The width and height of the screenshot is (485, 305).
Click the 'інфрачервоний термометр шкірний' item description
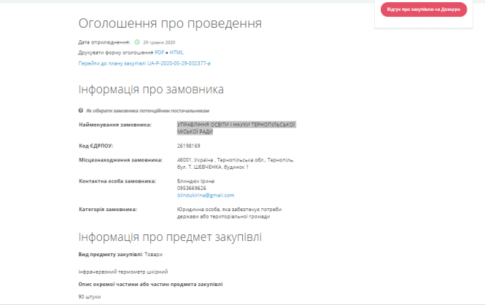click(114, 269)
